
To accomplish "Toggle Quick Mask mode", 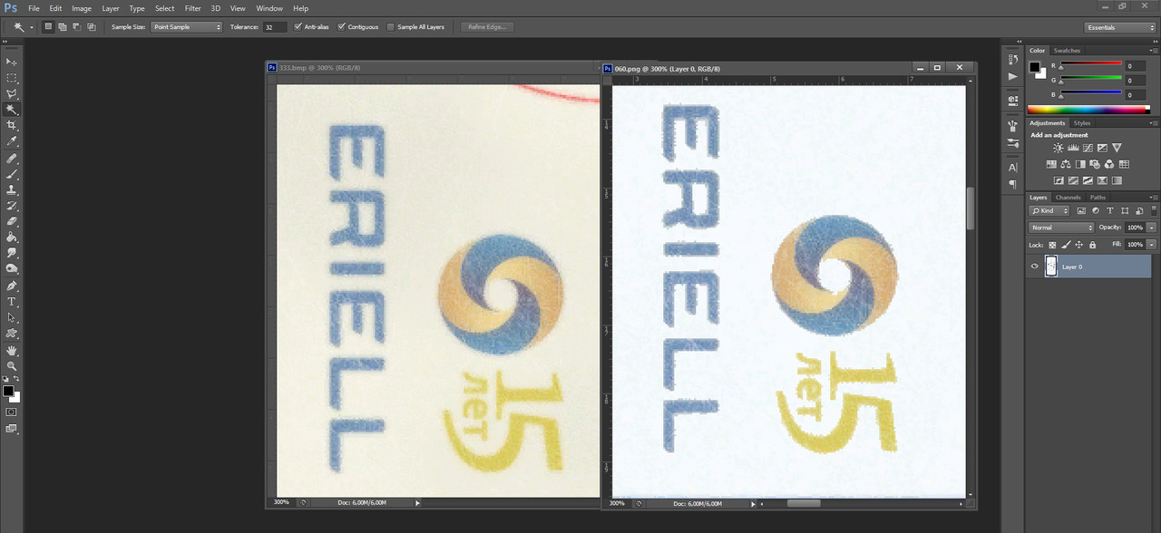I will pyautogui.click(x=12, y=412).
